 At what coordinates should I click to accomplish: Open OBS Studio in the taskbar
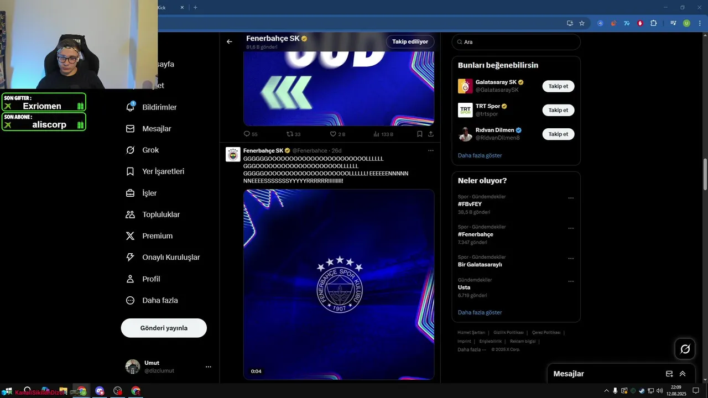(x=118, y=391)
